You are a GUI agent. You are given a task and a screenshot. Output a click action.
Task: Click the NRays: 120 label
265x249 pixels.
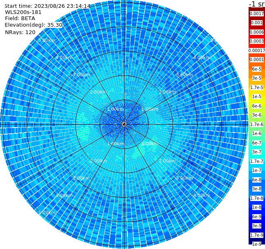click(x=20, y=32)
